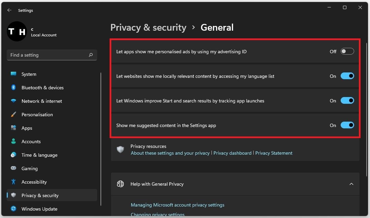Open the Privacy dashboard link
The image size is (370, 218).
point(232,153)
